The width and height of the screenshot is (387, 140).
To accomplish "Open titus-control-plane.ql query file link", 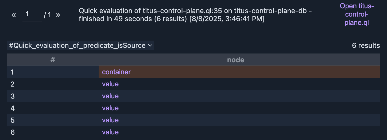I will (x=357, y=14).
